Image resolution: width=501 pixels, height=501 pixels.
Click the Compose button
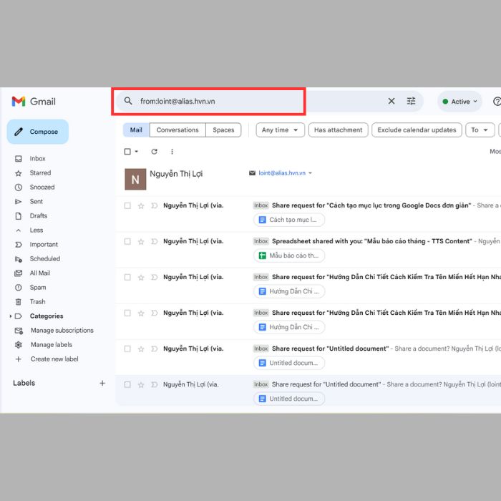coord(38,132)
